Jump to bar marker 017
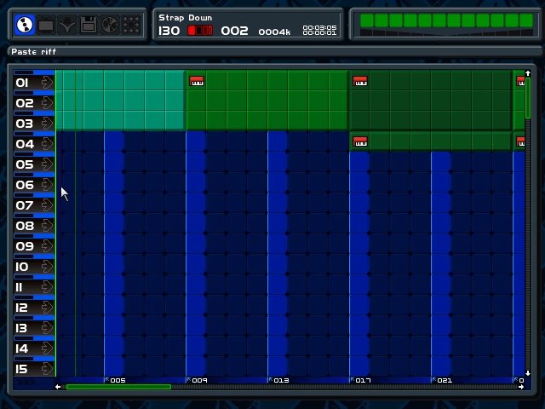 360,380
